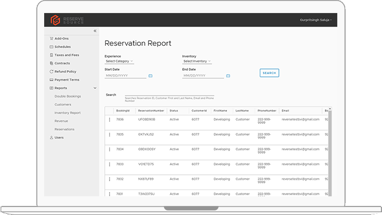Click booking ID 7836 cell

120,119
